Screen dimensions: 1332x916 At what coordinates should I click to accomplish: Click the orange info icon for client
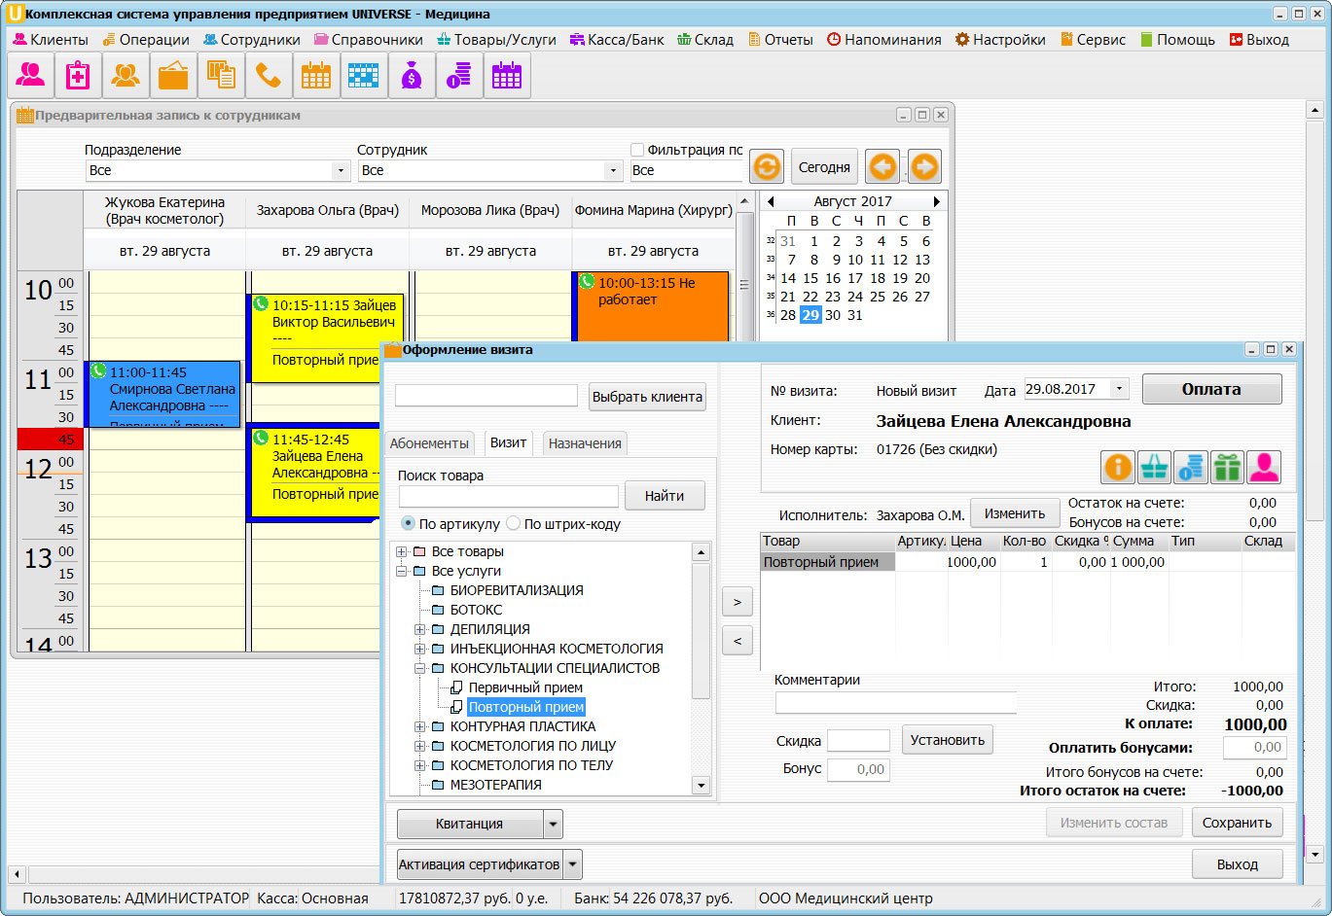pos(1119,467)
